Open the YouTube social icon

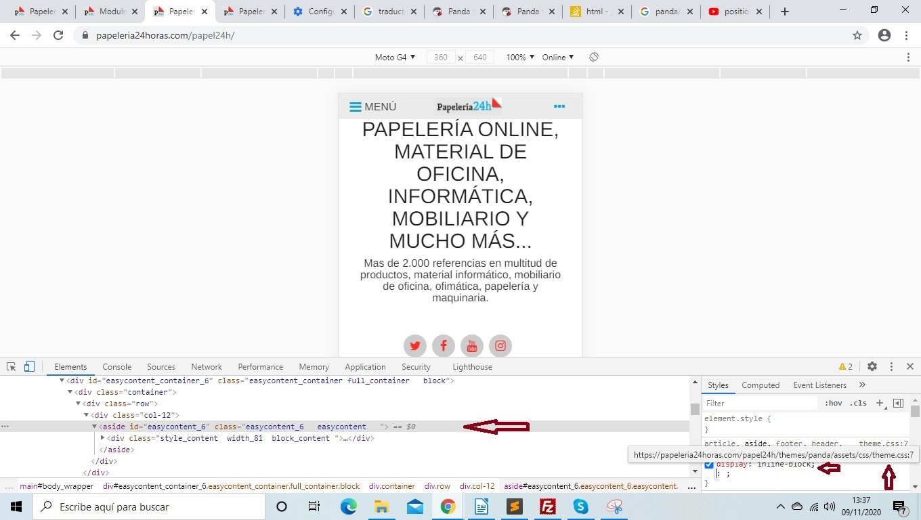472,346
